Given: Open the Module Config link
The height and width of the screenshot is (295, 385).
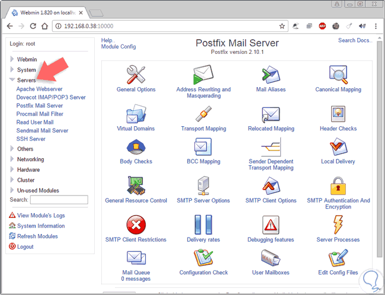Looking at the screenshot, I should pyautogui.click(x=118, y=47).
